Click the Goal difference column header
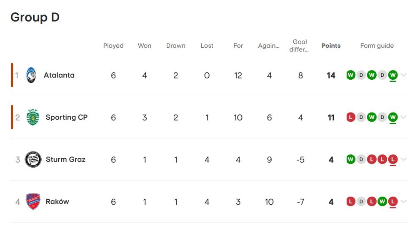This screenshot has width=415, height=230. tap(300, 46)
